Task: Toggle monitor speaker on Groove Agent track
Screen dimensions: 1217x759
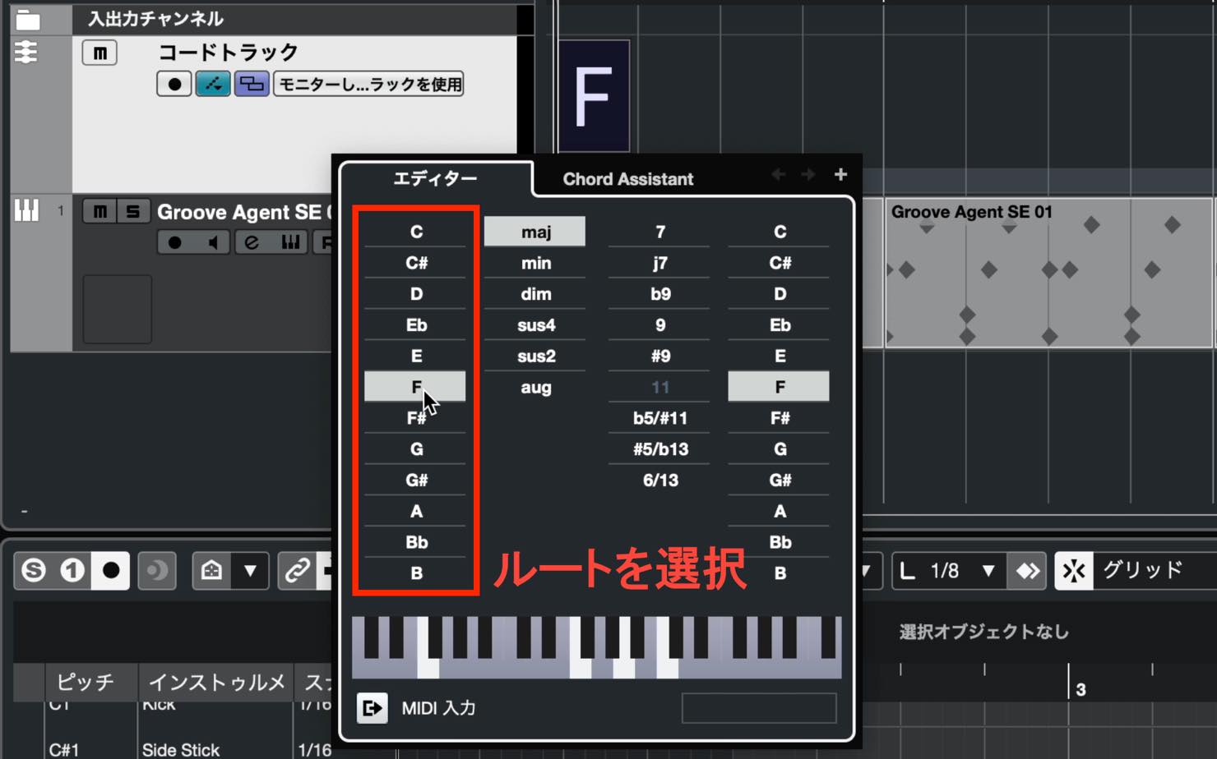Action: click(x=212, y=242)
